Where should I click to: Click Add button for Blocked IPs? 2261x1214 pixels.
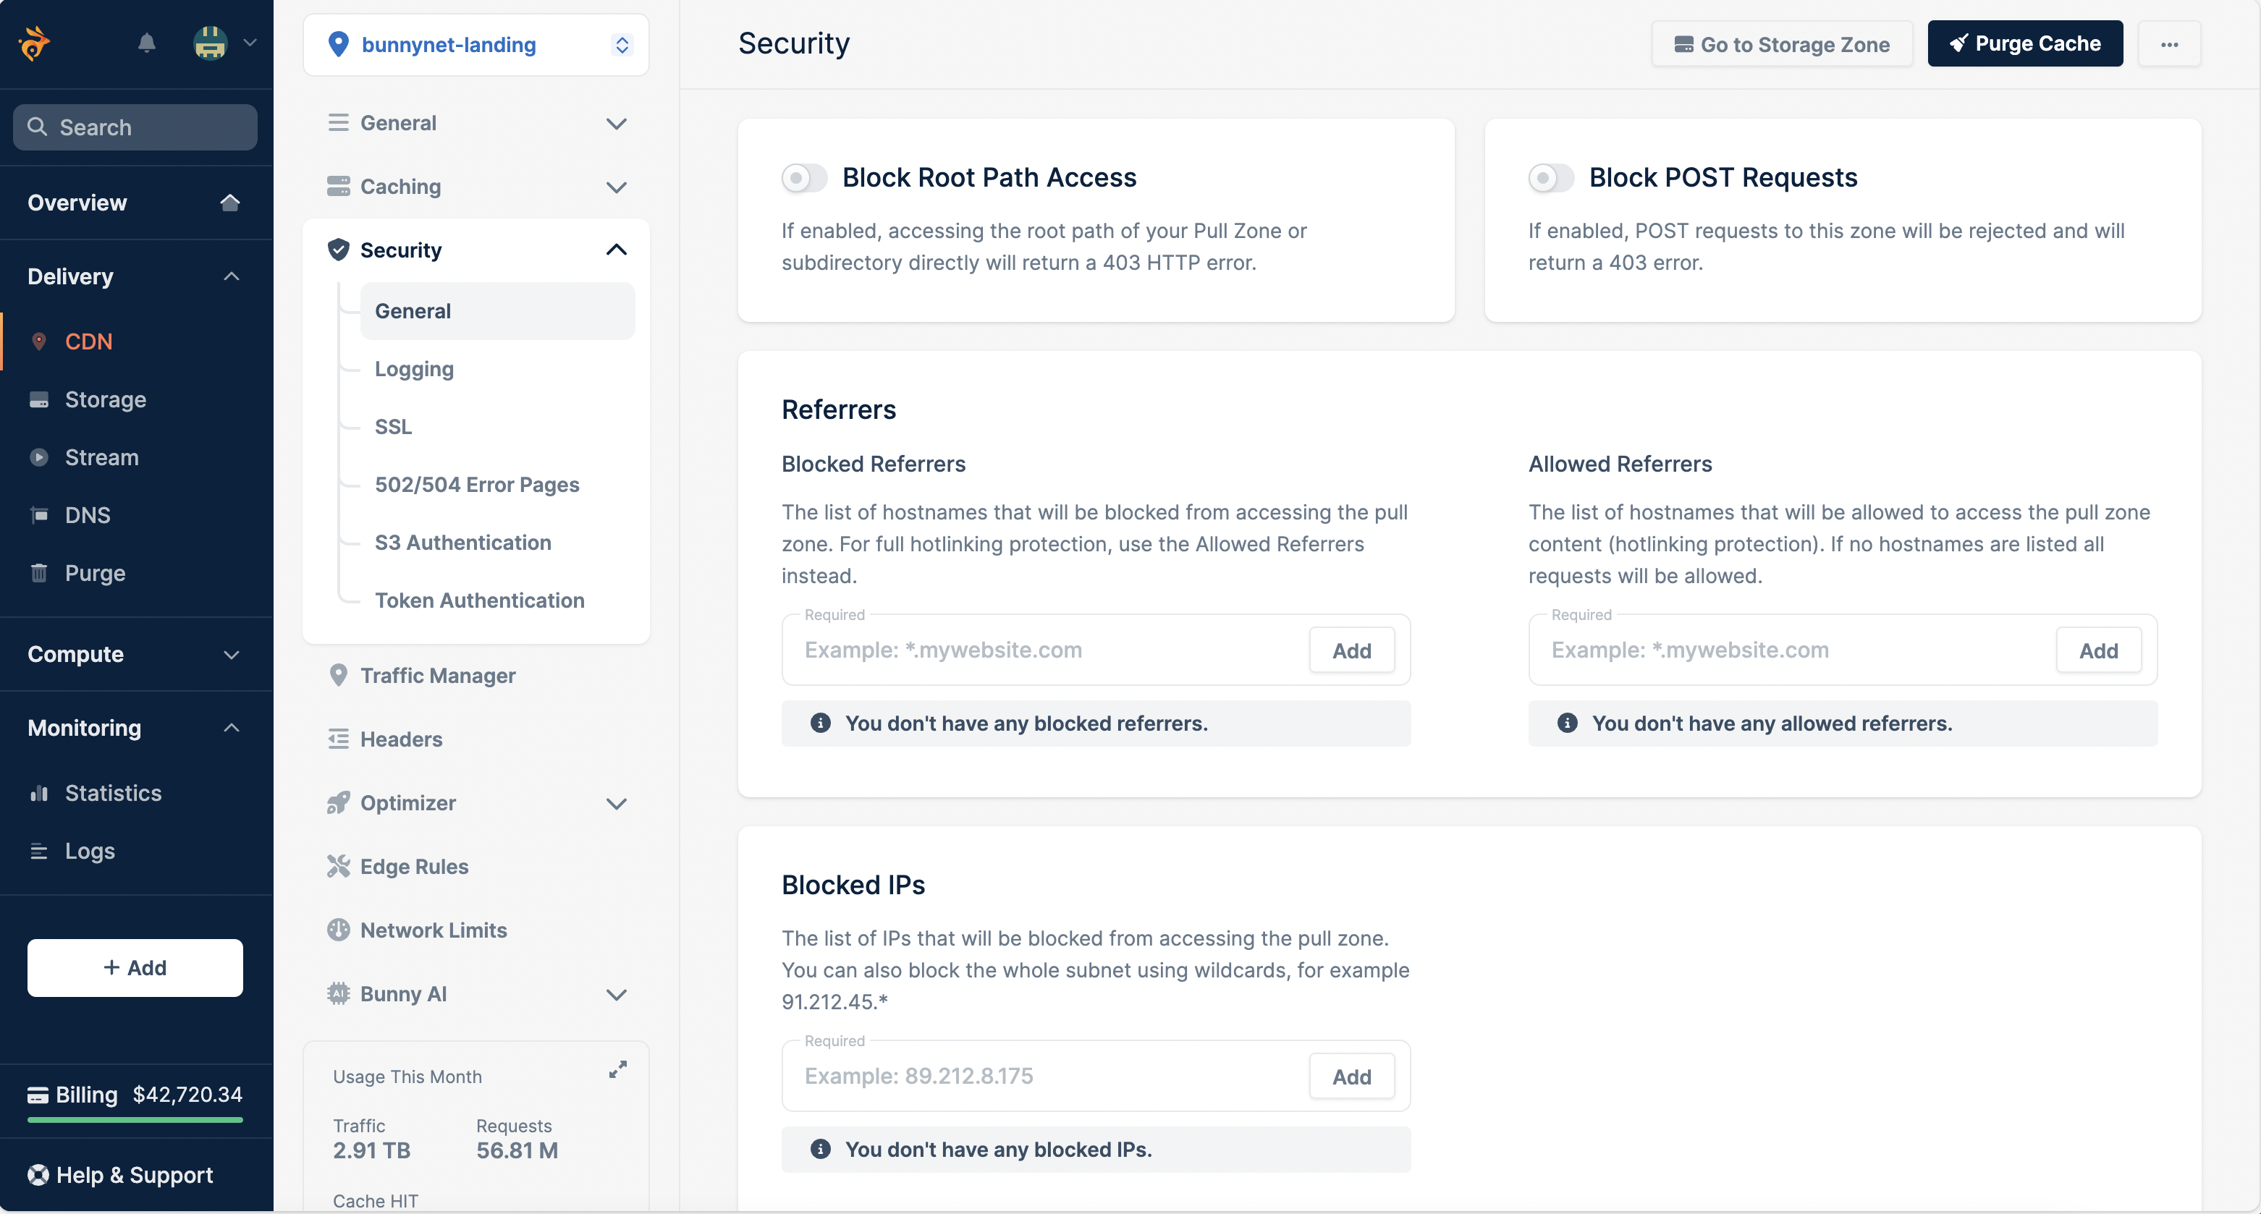pos(1352,1077)
